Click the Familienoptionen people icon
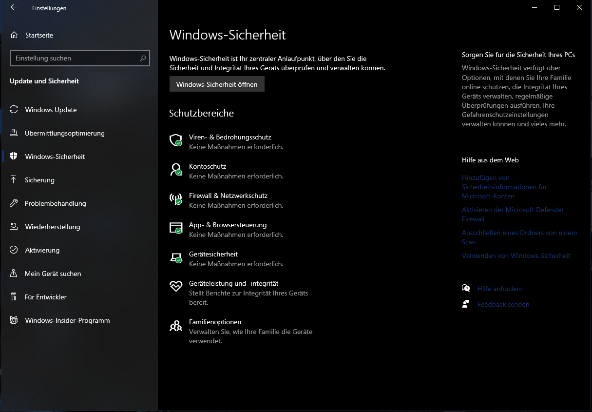This screenshot has width=592, height=412. pyautogui.click(x=175, y=325)
